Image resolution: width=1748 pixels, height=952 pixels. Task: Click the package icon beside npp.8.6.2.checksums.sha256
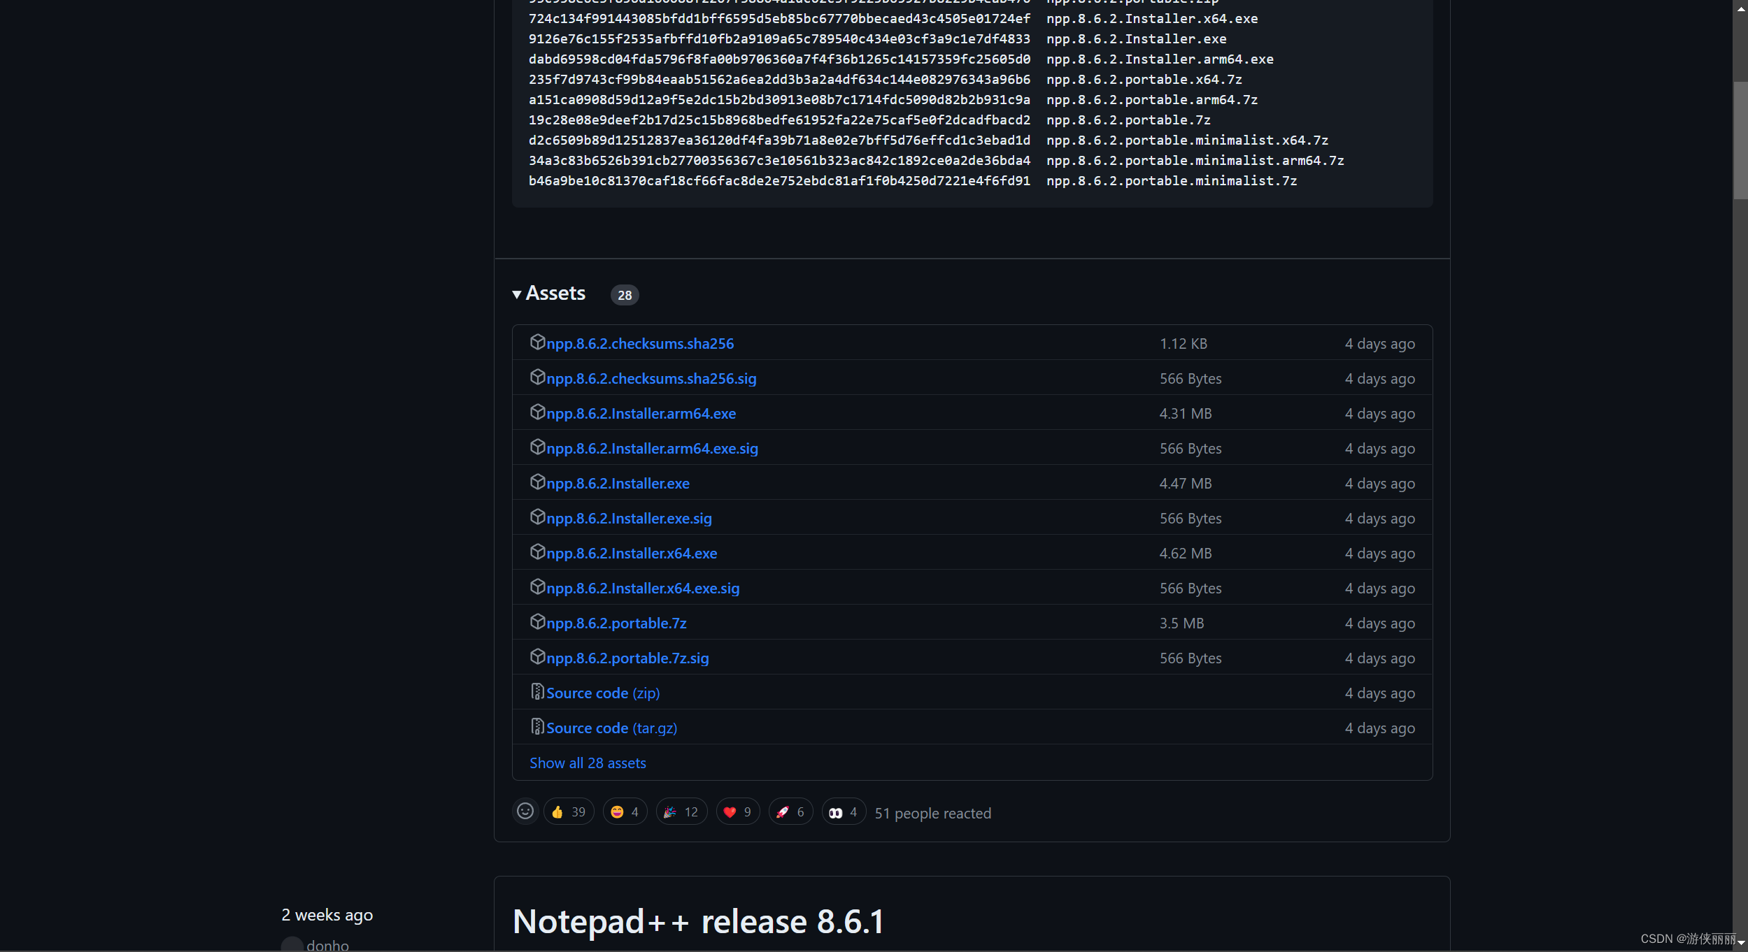click(538, 342)
